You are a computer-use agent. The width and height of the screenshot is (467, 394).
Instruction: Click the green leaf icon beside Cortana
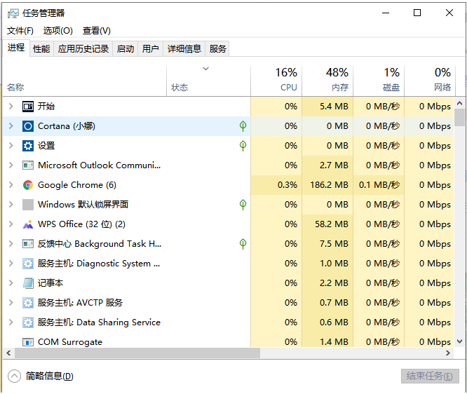(x=243, y=126)
